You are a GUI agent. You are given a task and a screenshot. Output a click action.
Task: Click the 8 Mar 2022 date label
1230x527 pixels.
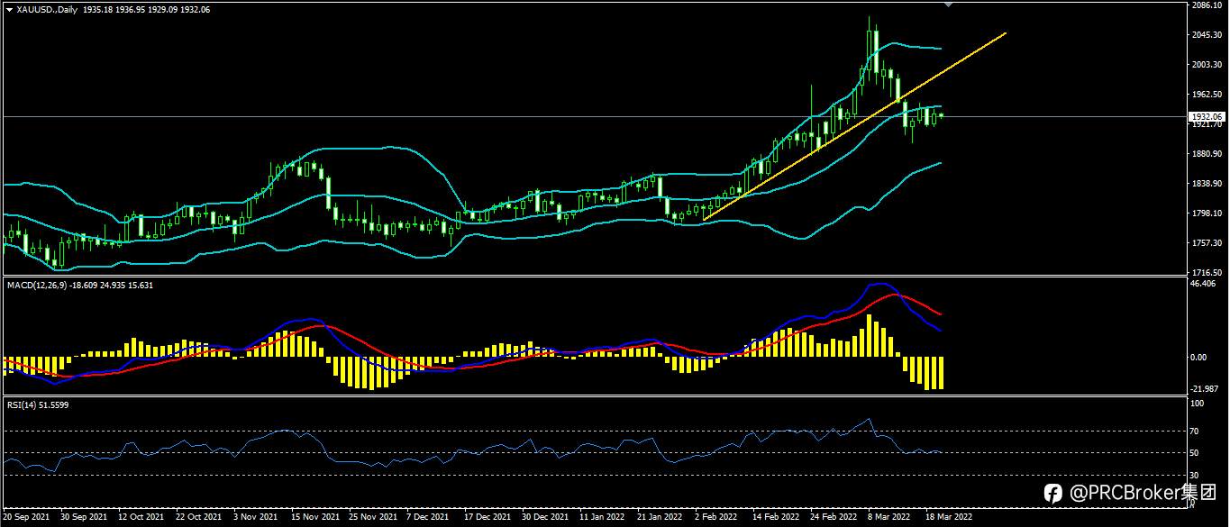(x=888, y=518)
